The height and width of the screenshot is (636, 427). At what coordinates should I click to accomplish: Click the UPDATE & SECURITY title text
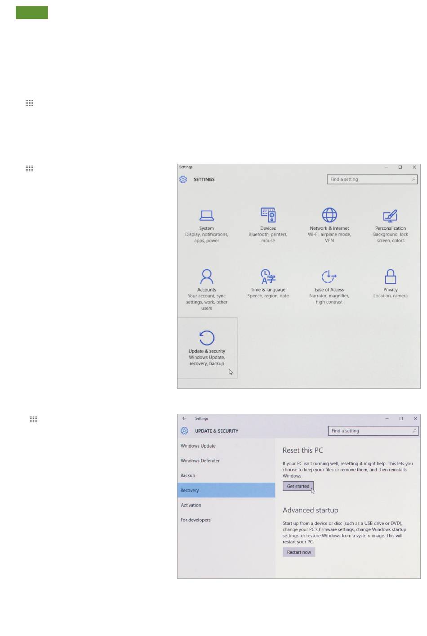click(x=217, y=431)
